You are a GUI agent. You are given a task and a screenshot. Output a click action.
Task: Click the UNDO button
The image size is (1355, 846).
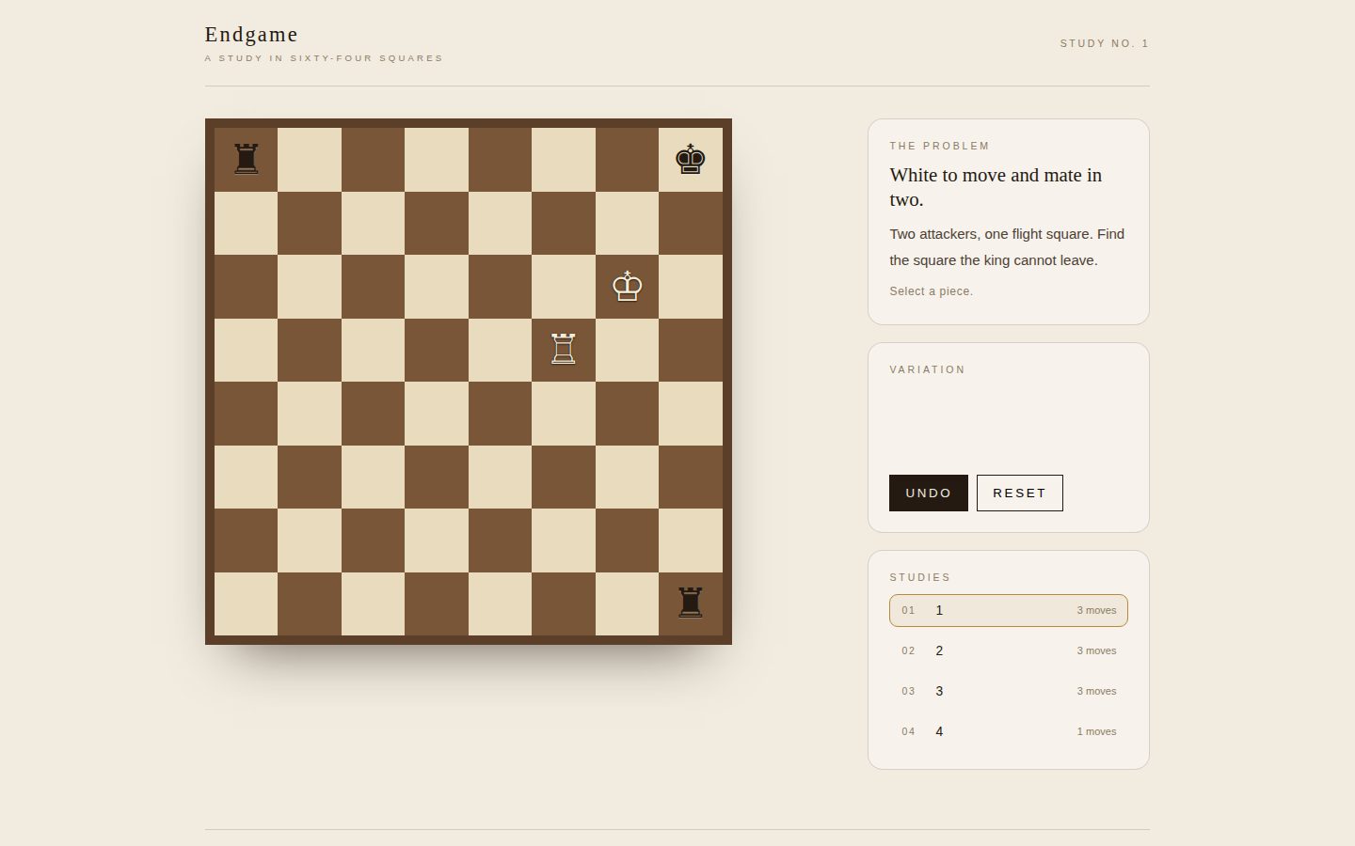pyautogui.click(x=929, y=493)
